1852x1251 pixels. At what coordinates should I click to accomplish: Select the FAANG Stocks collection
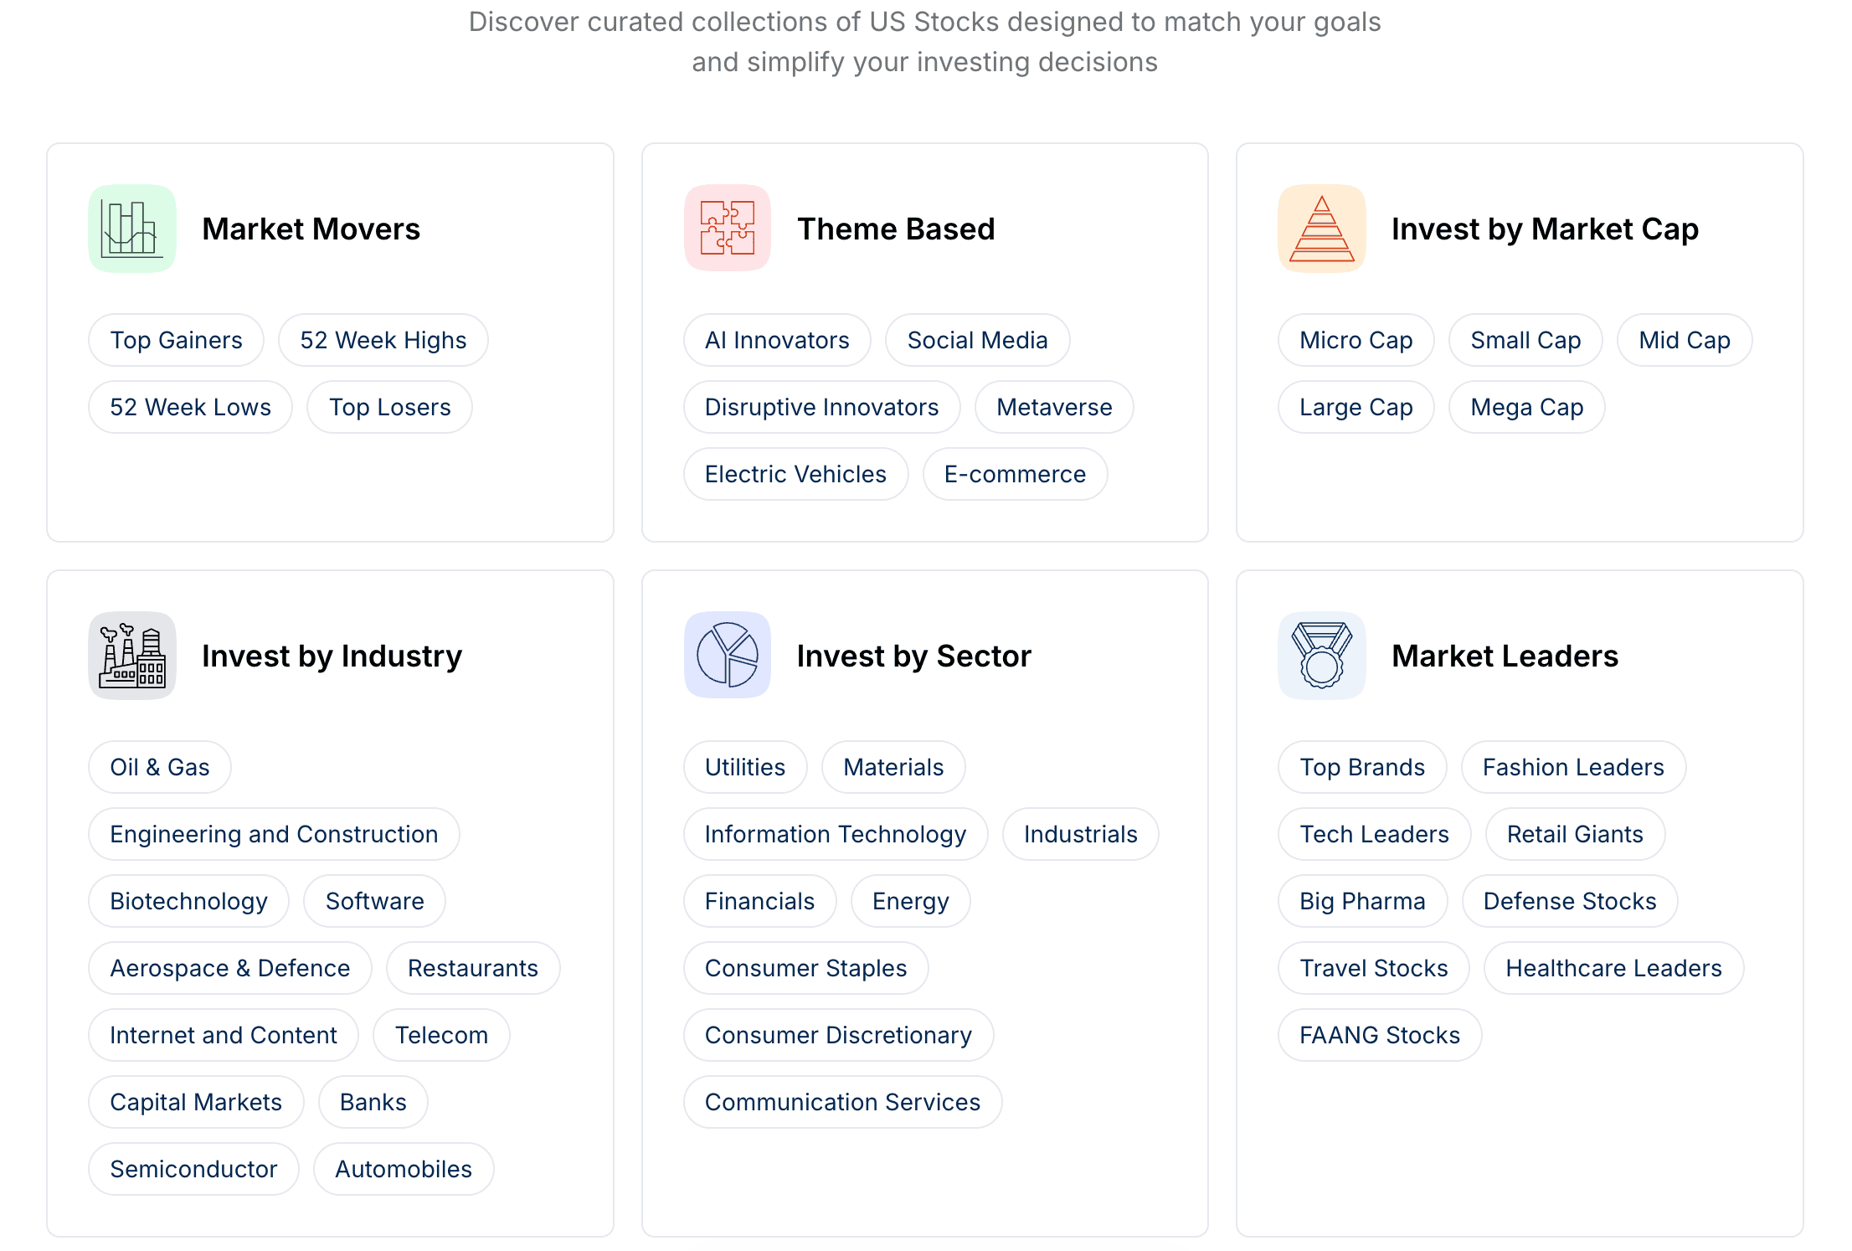pos(1380,1035)
